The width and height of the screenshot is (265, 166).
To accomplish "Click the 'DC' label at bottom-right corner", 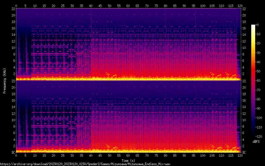I will [244, 153].
